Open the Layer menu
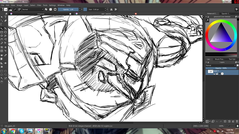This screenshot has width=239, height=134. pyautogui.click(x=26, y=5)
